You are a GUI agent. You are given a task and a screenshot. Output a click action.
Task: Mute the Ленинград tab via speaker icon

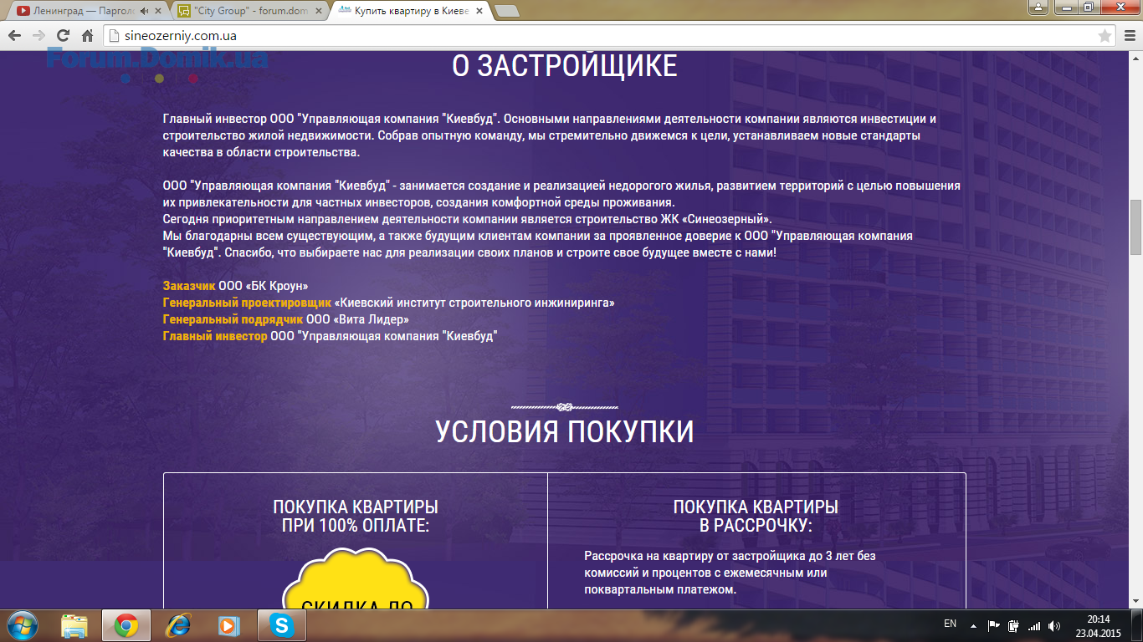click(x=144, y=12)
